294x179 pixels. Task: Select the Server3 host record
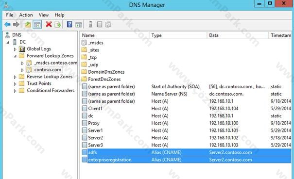[x=187, y=145]
